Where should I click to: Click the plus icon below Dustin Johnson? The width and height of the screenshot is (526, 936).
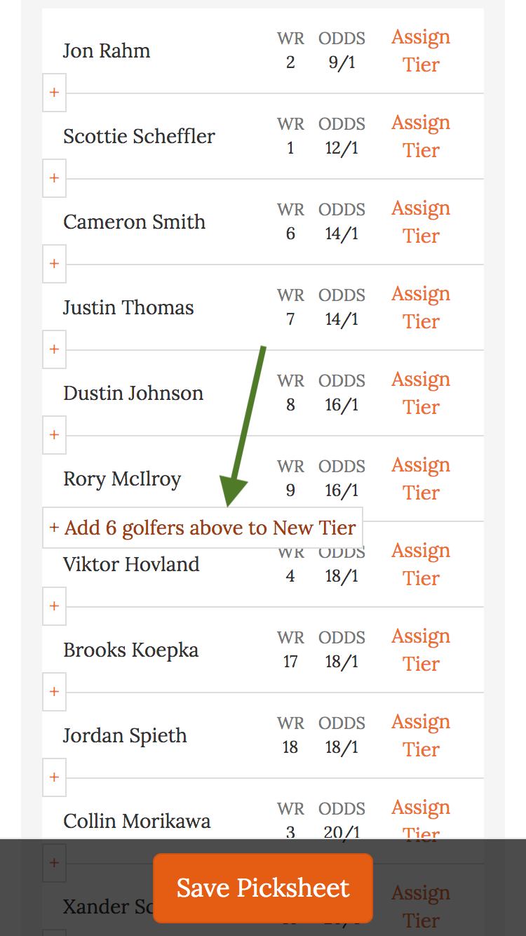54,435
